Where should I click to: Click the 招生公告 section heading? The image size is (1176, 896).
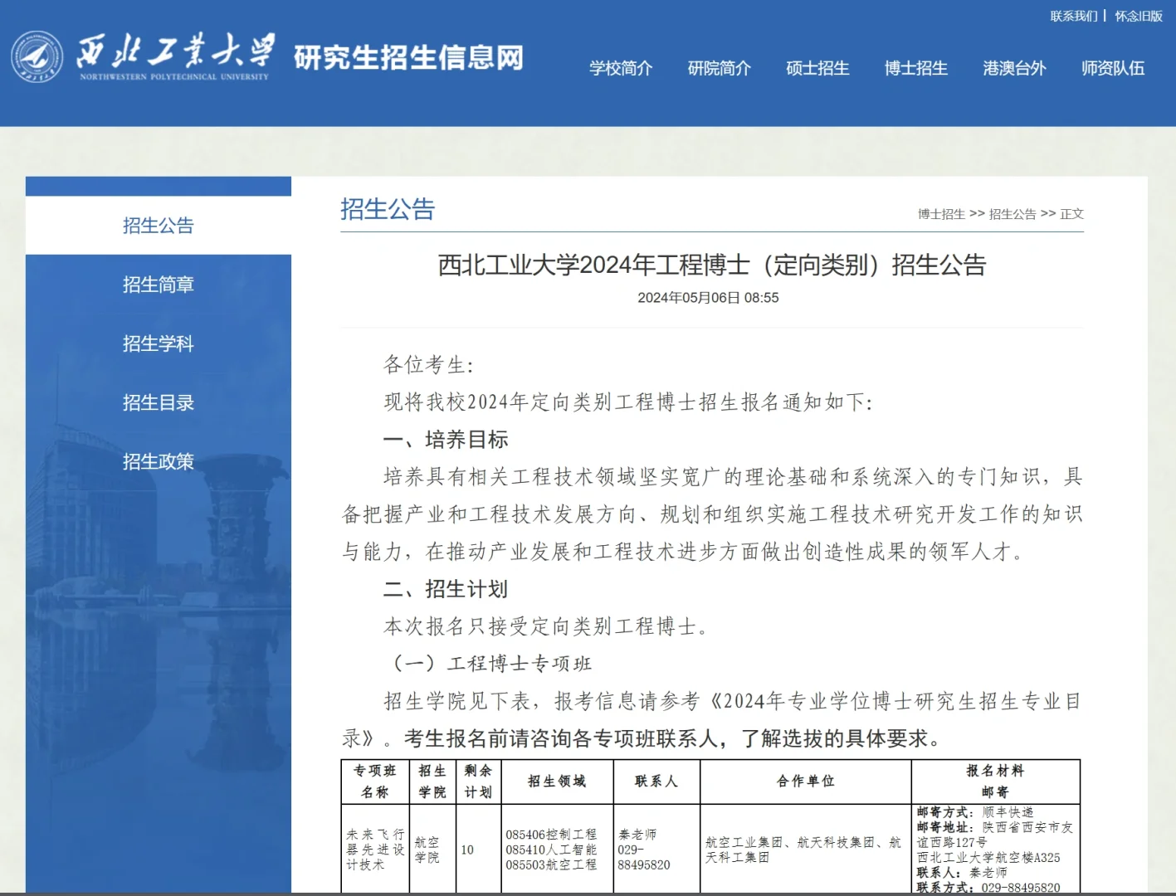point(388,209)
